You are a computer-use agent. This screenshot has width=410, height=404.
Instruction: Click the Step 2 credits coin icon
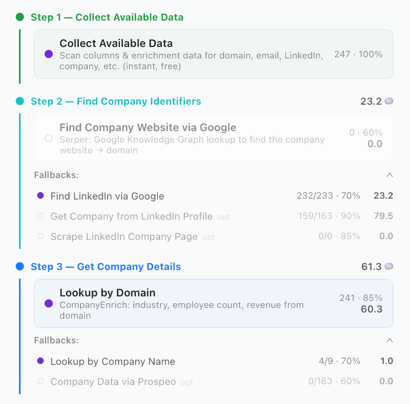(x=389, y=101)
